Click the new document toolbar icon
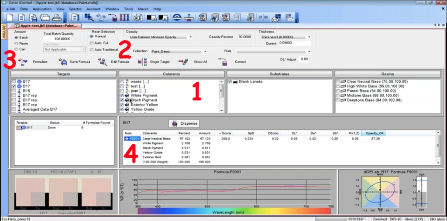Screen dimensions: 447x221 coord(9,18)
